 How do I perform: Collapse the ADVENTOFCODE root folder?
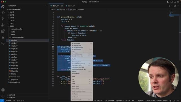point(27,9)
